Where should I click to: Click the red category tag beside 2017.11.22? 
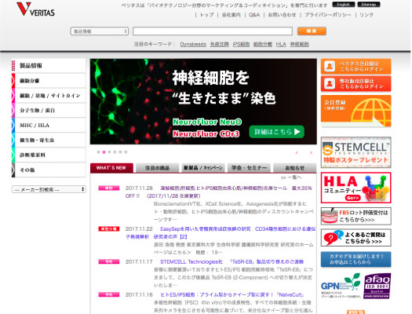click(x=109, y=229)
